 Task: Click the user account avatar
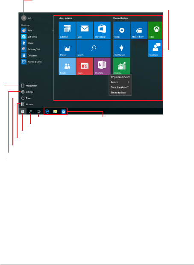[x=24, y=18]
